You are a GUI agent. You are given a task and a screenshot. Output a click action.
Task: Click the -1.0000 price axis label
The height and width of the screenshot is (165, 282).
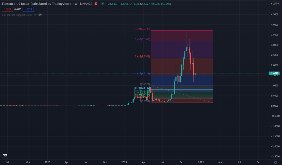point(275,126)
